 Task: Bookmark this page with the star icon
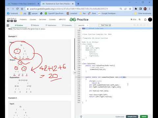coord(130,9)
